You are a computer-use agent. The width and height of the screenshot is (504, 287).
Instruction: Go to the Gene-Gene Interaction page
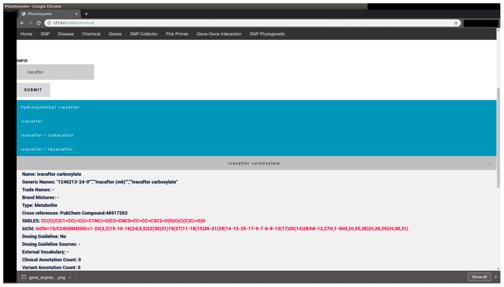(x=219, y=34)
